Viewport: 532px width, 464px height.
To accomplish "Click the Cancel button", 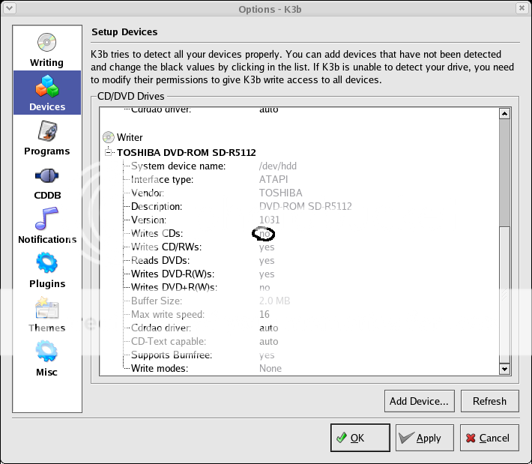I will [x=489, y=438].
